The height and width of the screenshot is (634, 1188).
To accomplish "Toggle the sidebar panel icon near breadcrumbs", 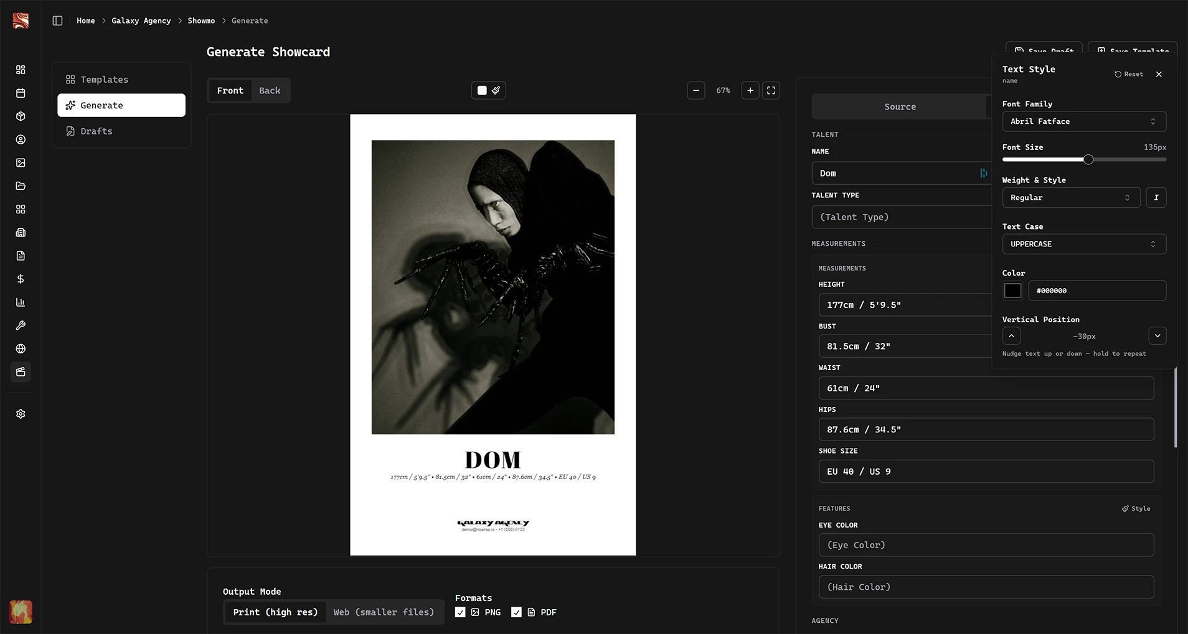I will click(57, 21).
